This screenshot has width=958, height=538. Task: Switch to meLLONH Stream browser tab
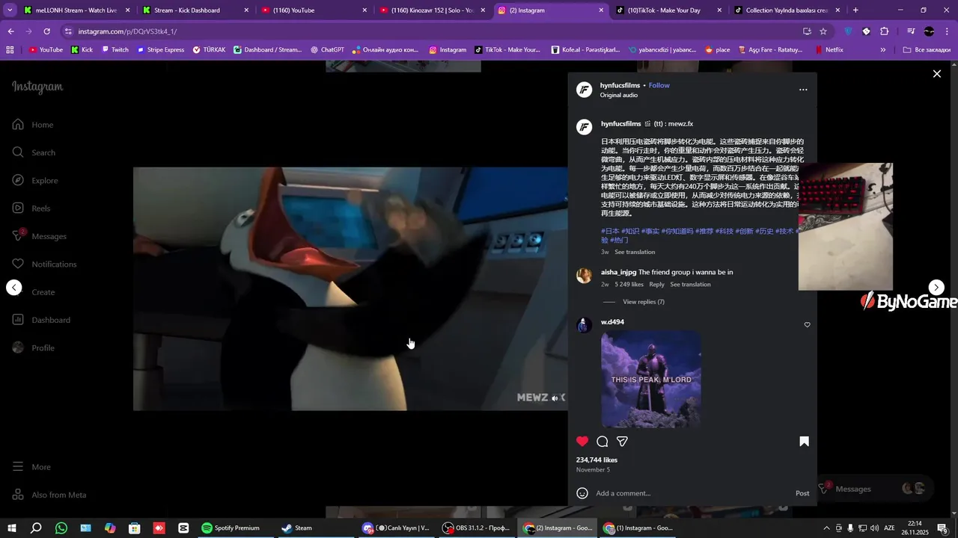(74, 10)
